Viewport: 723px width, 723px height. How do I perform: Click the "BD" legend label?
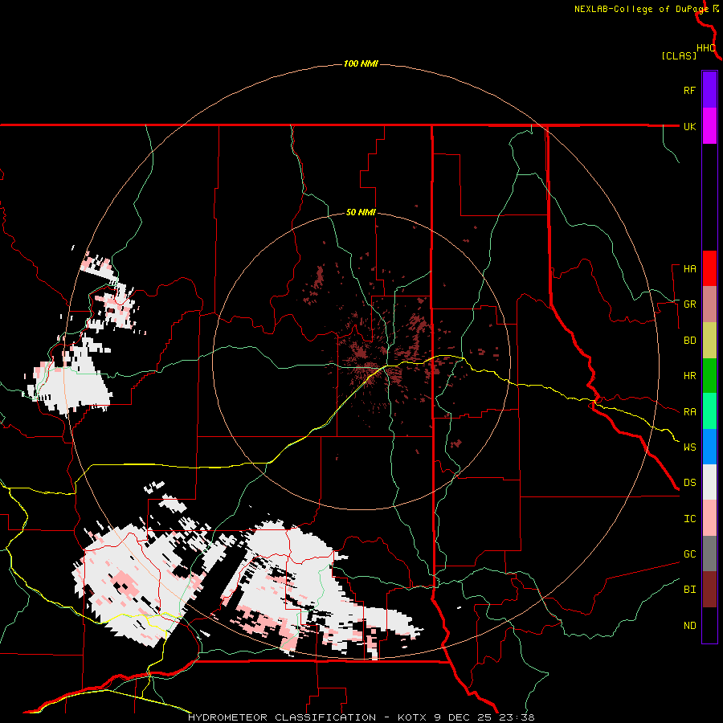[x=689, y=341]
